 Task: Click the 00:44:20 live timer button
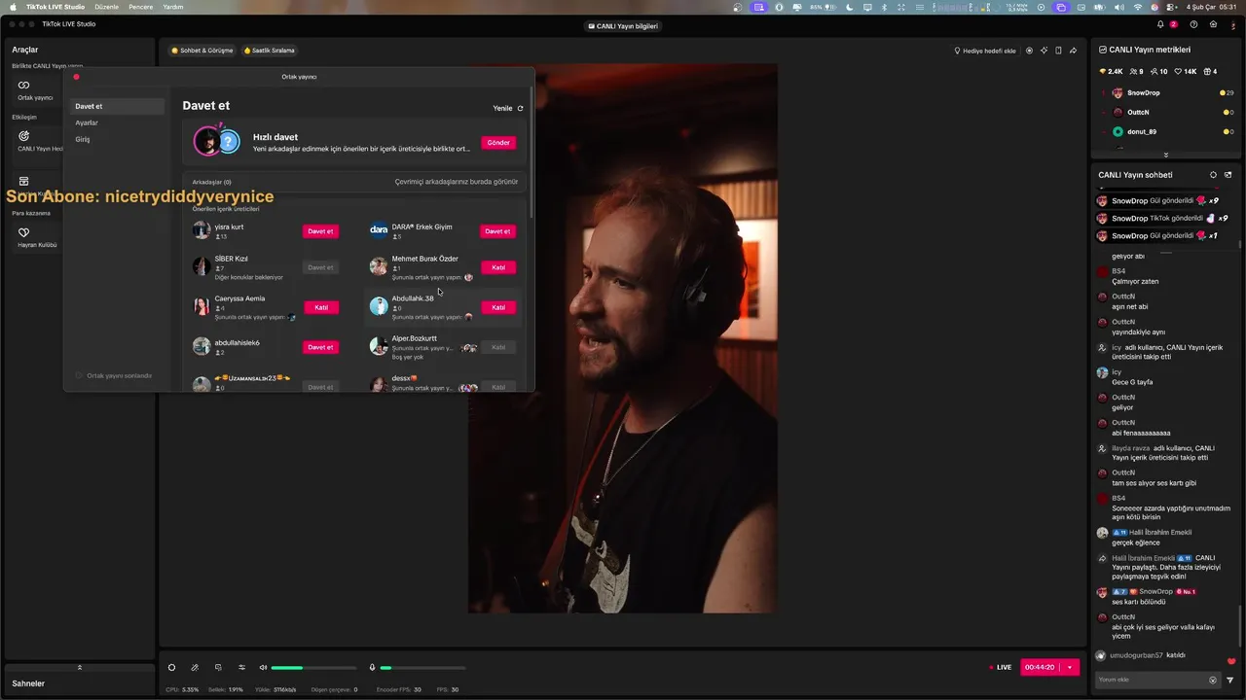click(x=1040, y=667)
